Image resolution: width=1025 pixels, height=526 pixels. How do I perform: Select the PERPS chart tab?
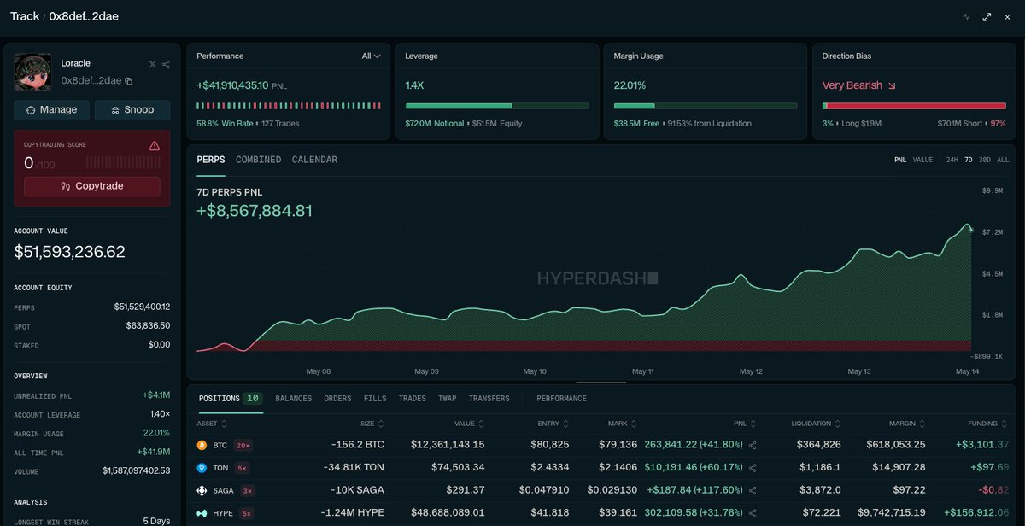coord(211,160)
